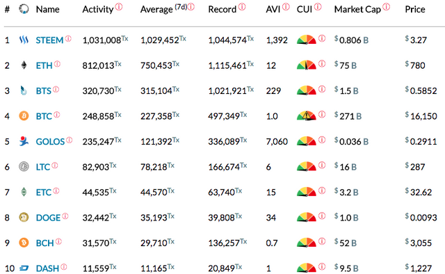The width and height of the screenshot is (445, 274).
Task: Click the BTC CUI gauge with warning sign
Action: point(306,116)
